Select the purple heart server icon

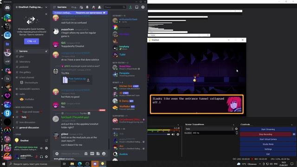pyautogui.click(x=7, y=96)
